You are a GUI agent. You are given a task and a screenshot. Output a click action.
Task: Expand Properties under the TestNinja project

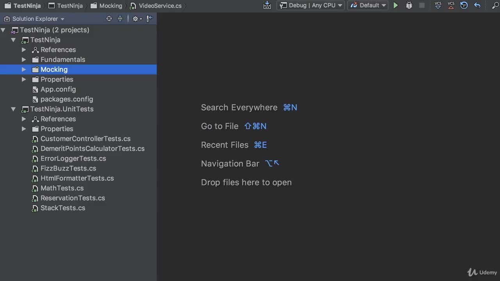pos(24,79)
